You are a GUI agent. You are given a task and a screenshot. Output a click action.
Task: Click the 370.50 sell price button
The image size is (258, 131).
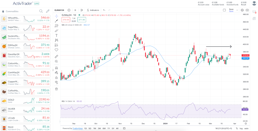pos(66,20)
